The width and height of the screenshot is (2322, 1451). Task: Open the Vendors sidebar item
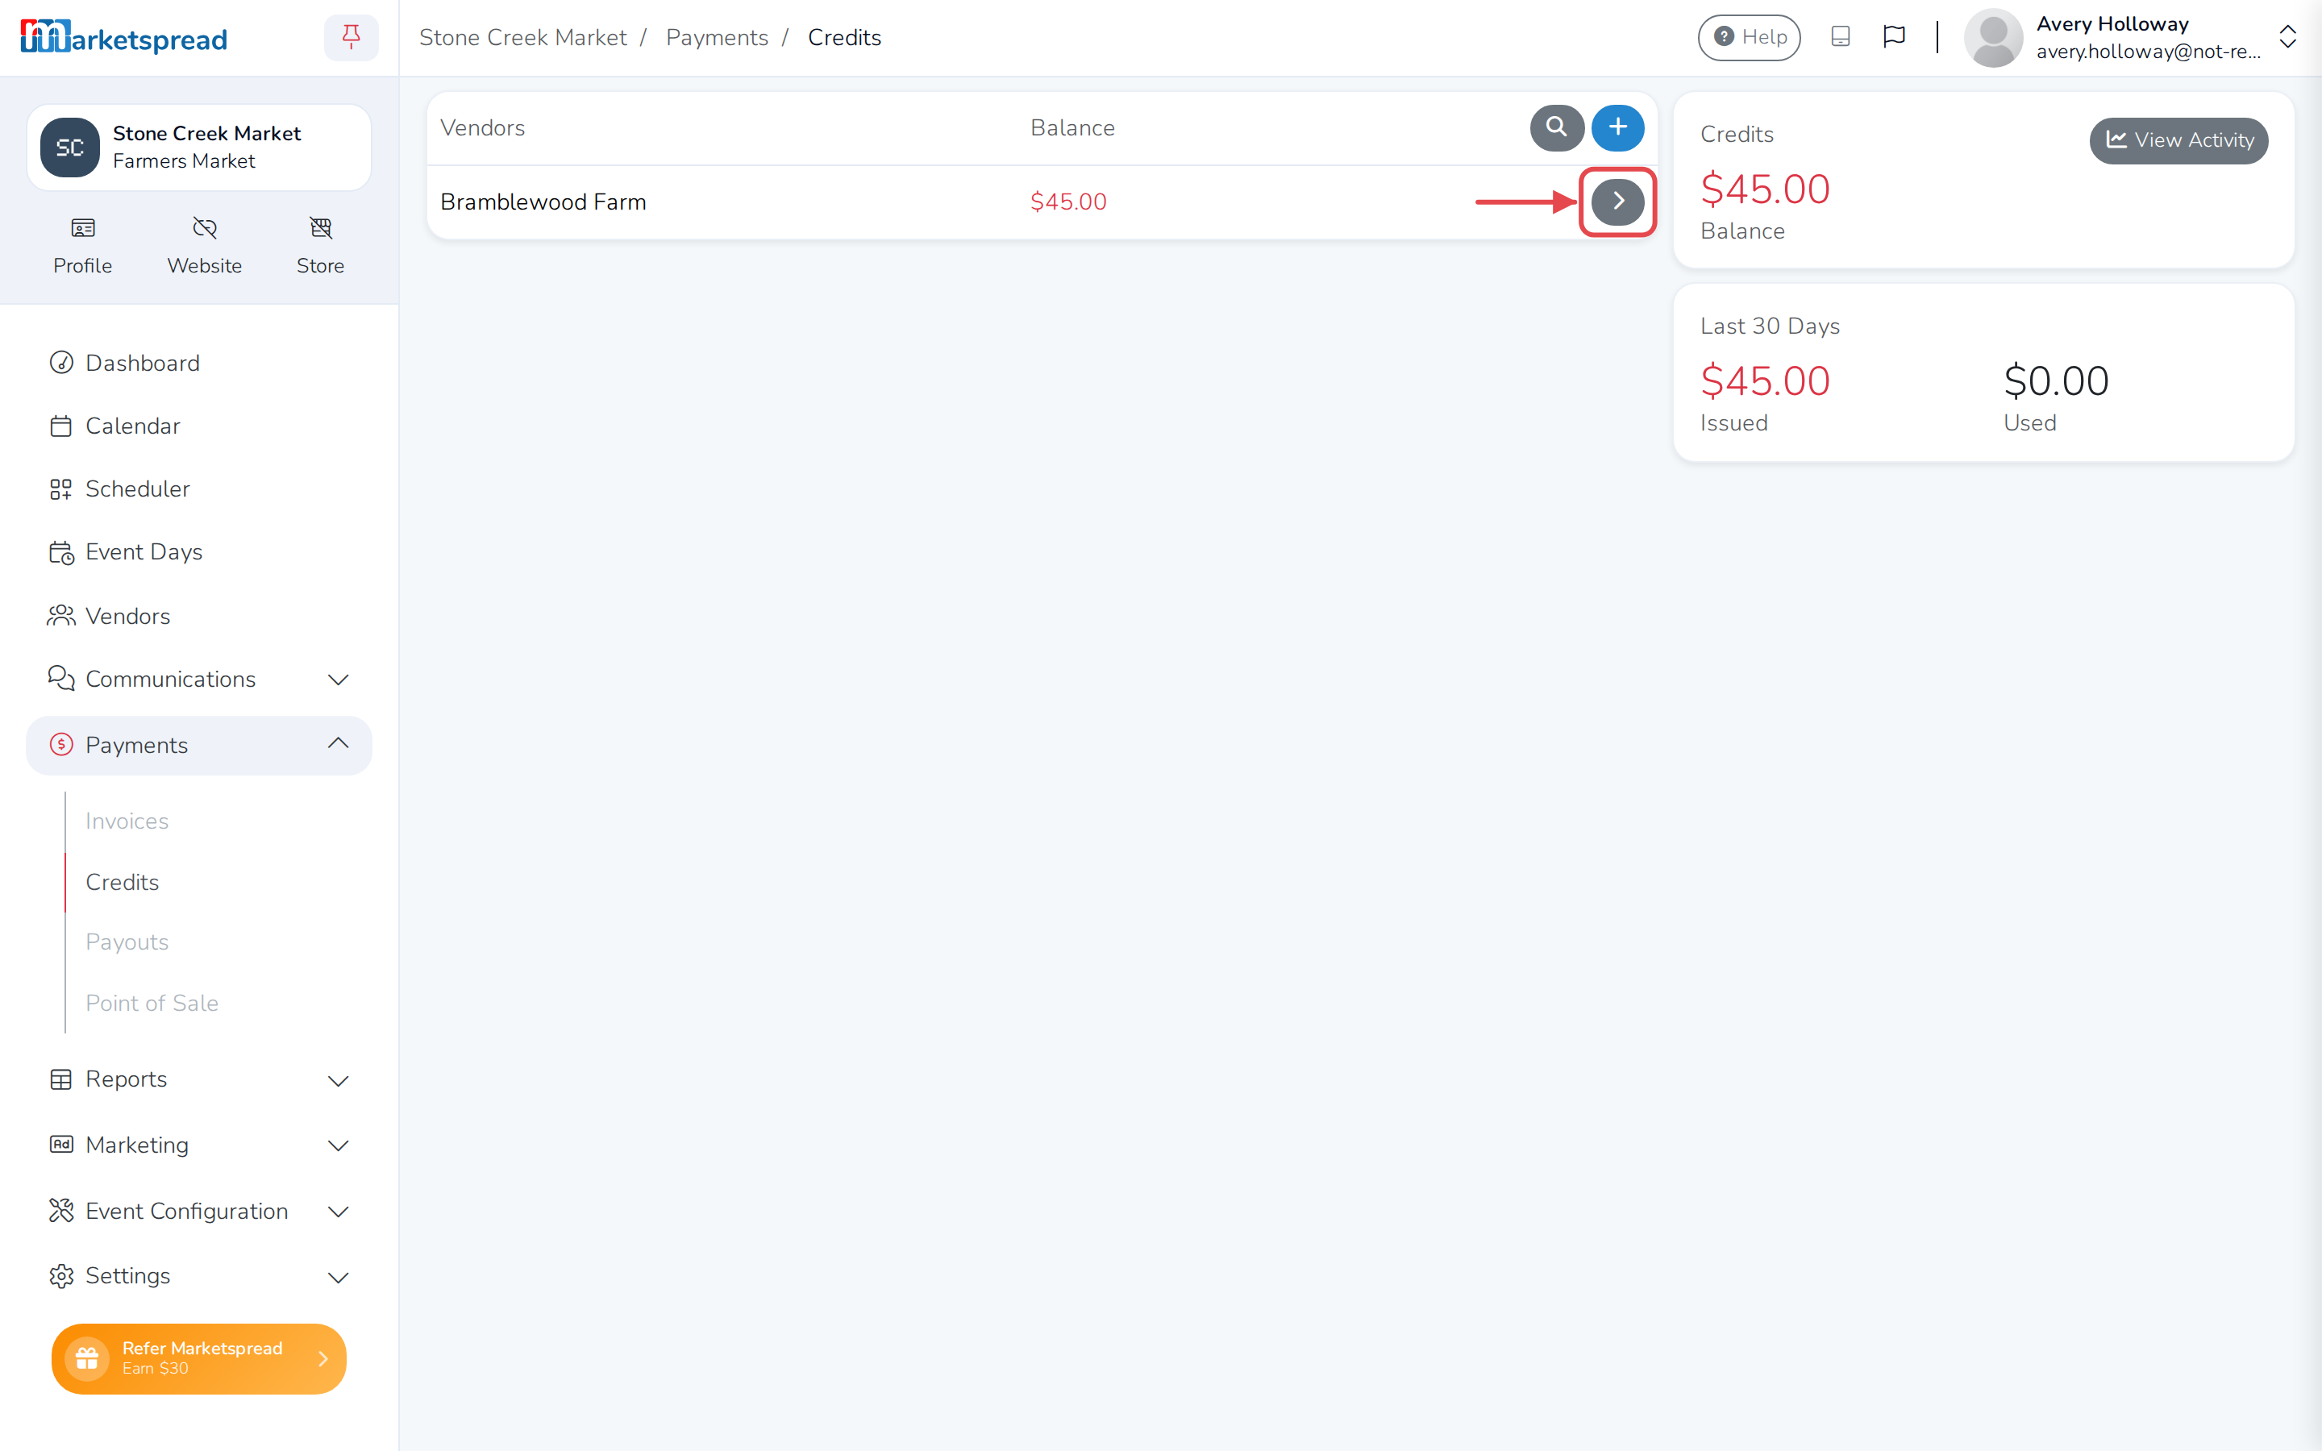(198, 616)
